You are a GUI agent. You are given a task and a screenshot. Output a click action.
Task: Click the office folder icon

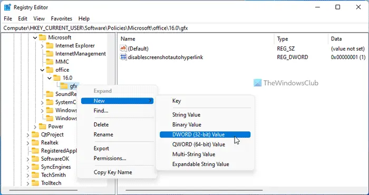pos(50,70)
